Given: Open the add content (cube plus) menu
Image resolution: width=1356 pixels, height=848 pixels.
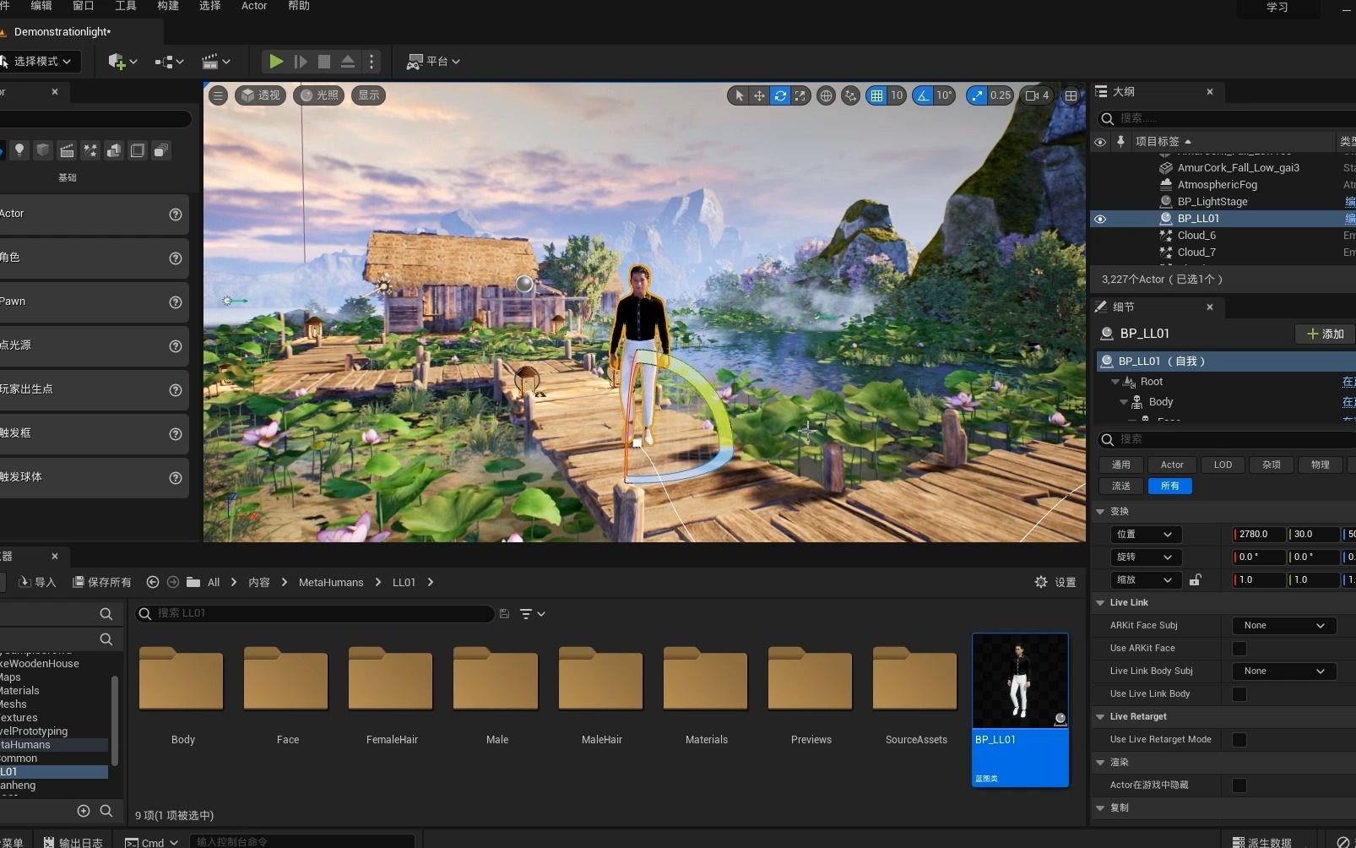Looking at the screenshot, I should [x=122, y=62].
